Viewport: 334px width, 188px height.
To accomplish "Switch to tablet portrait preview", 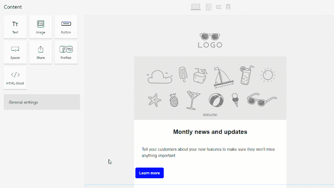I will (x=209, y=7).
